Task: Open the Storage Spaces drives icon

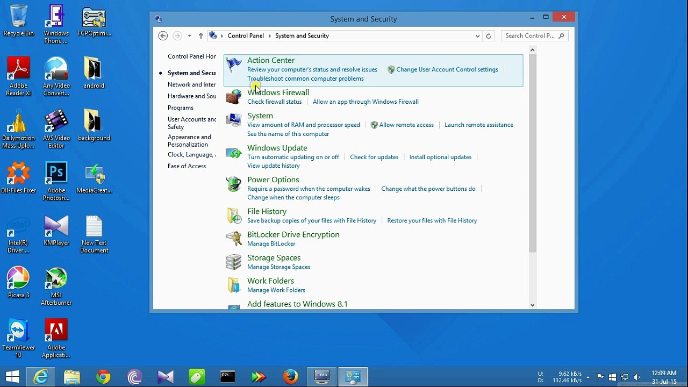Action: [233, 262]
